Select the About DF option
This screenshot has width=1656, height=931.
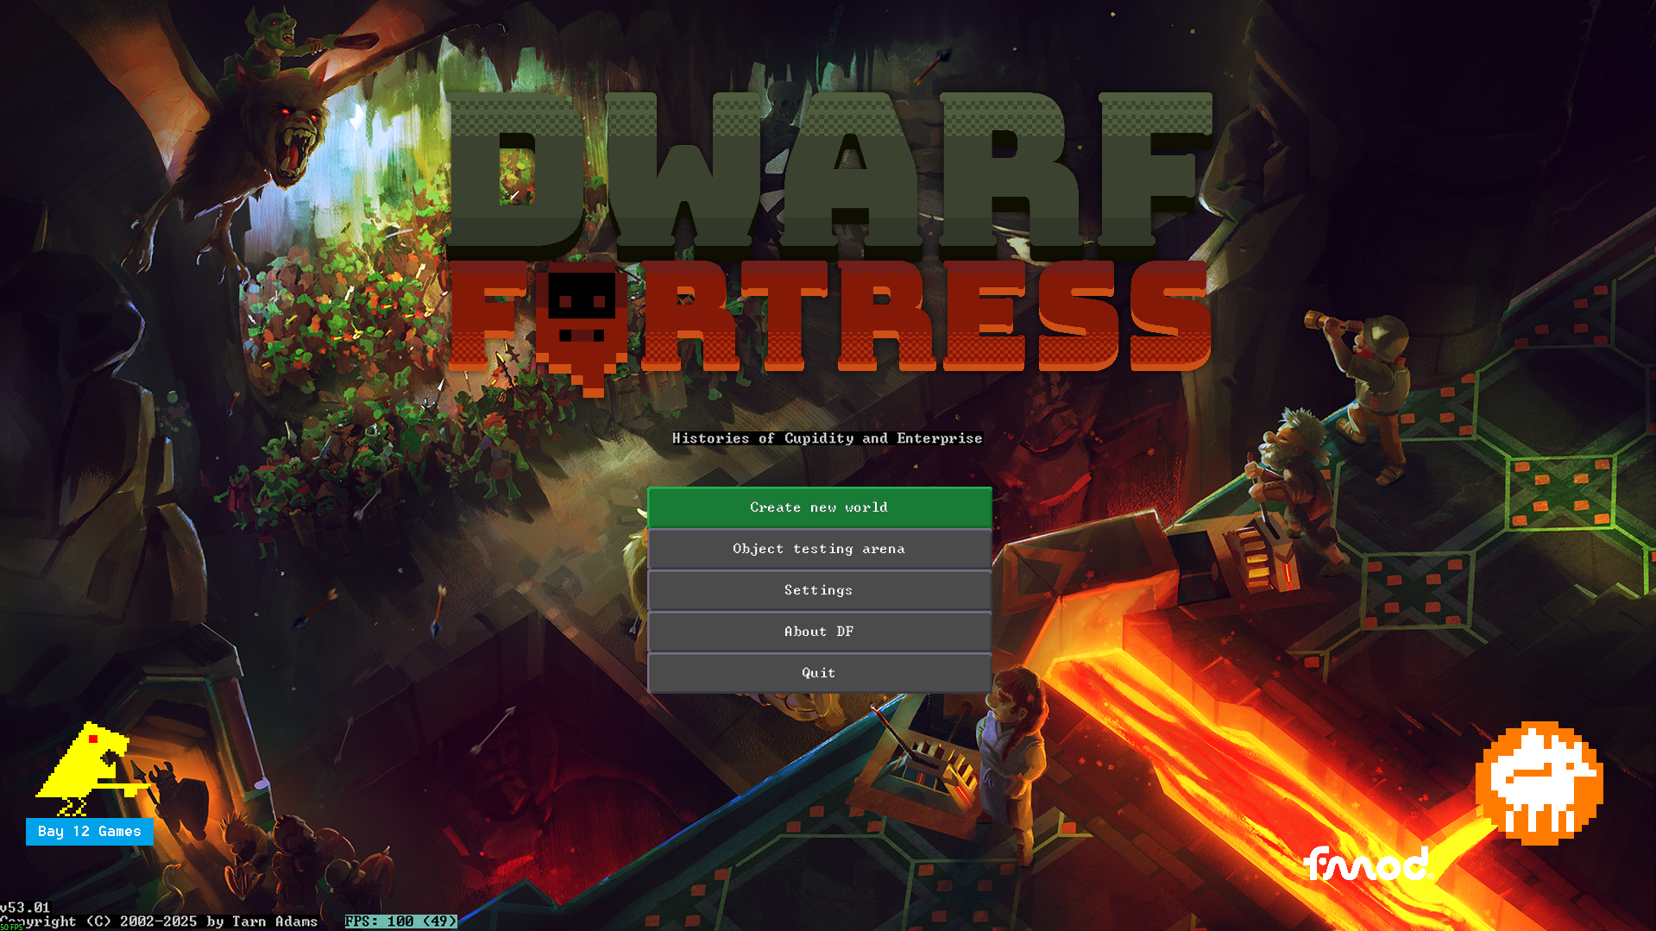(x=819, y=632)
